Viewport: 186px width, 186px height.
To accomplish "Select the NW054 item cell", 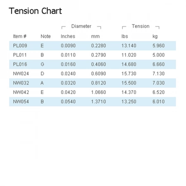I will pos(21,102).
